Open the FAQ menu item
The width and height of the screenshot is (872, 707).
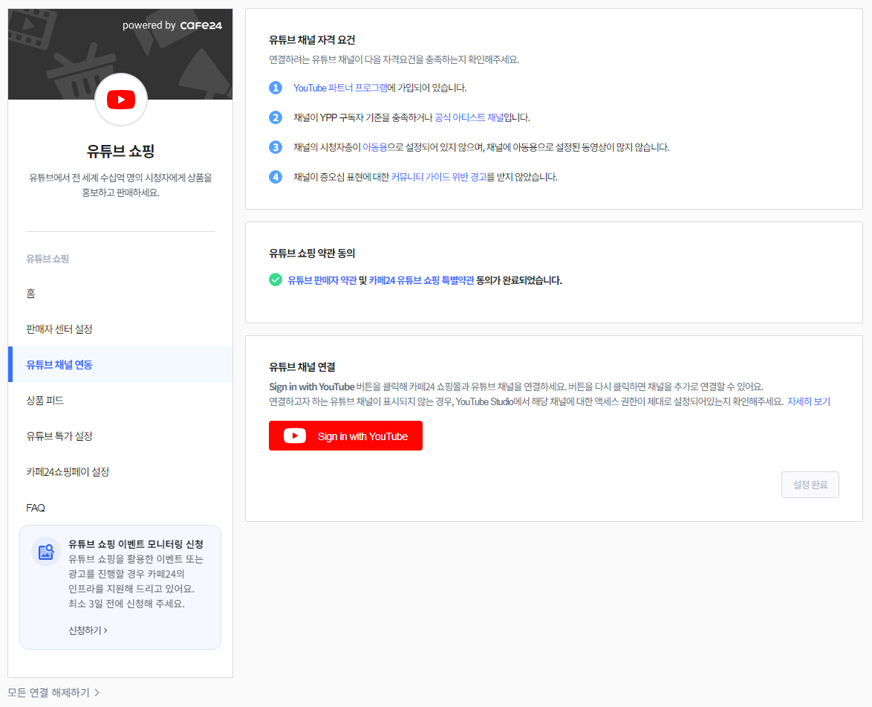pos(120,507)
